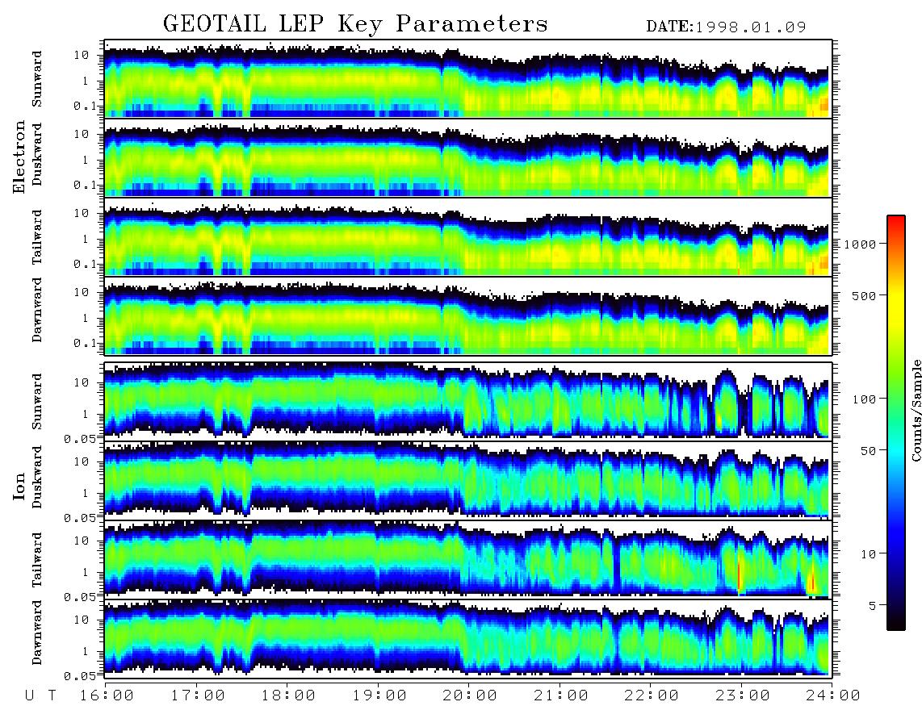Click the "GEOTAIL LEP Key Parameters" title
This screenshot has width=922, height=710.
(x=355, y=24)
